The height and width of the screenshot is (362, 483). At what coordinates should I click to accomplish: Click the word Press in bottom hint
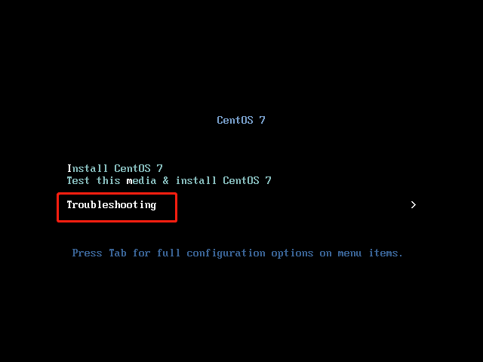coord(87,253)
